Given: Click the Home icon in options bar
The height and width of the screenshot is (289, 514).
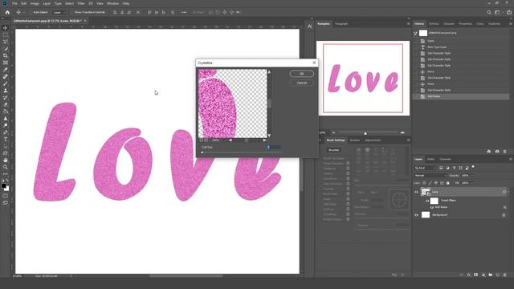Looking at the screenshot, I should 7,13.
